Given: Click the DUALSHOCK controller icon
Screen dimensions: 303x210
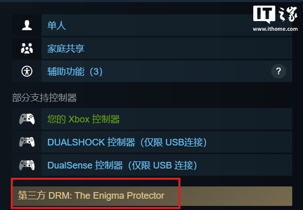Looking at the screenshot, I should coord(27,142).
